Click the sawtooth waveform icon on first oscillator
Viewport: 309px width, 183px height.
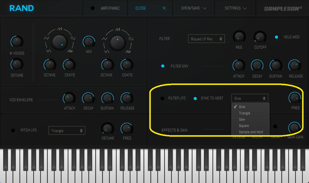coord(59,29)
